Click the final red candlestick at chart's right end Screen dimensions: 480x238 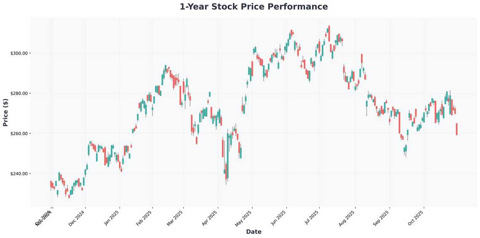tap(457, 129)
